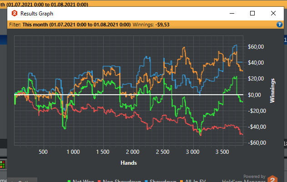Click the 3 500 hands axis label

[222, 152]
